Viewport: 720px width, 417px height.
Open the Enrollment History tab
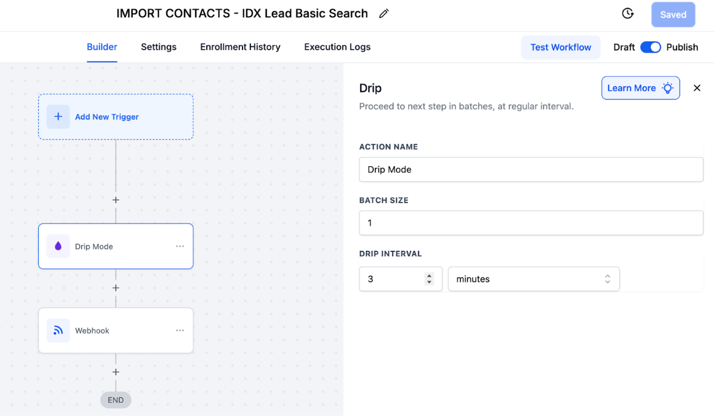(x=240, y=47)
